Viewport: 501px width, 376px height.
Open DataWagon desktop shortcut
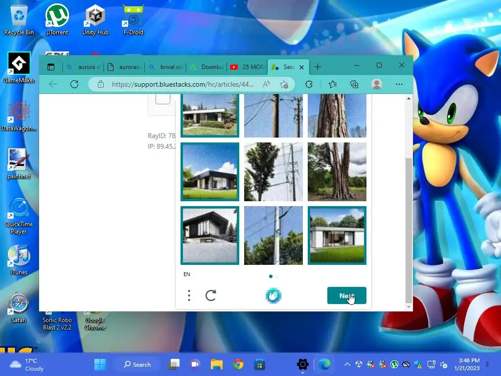point(19,116)
